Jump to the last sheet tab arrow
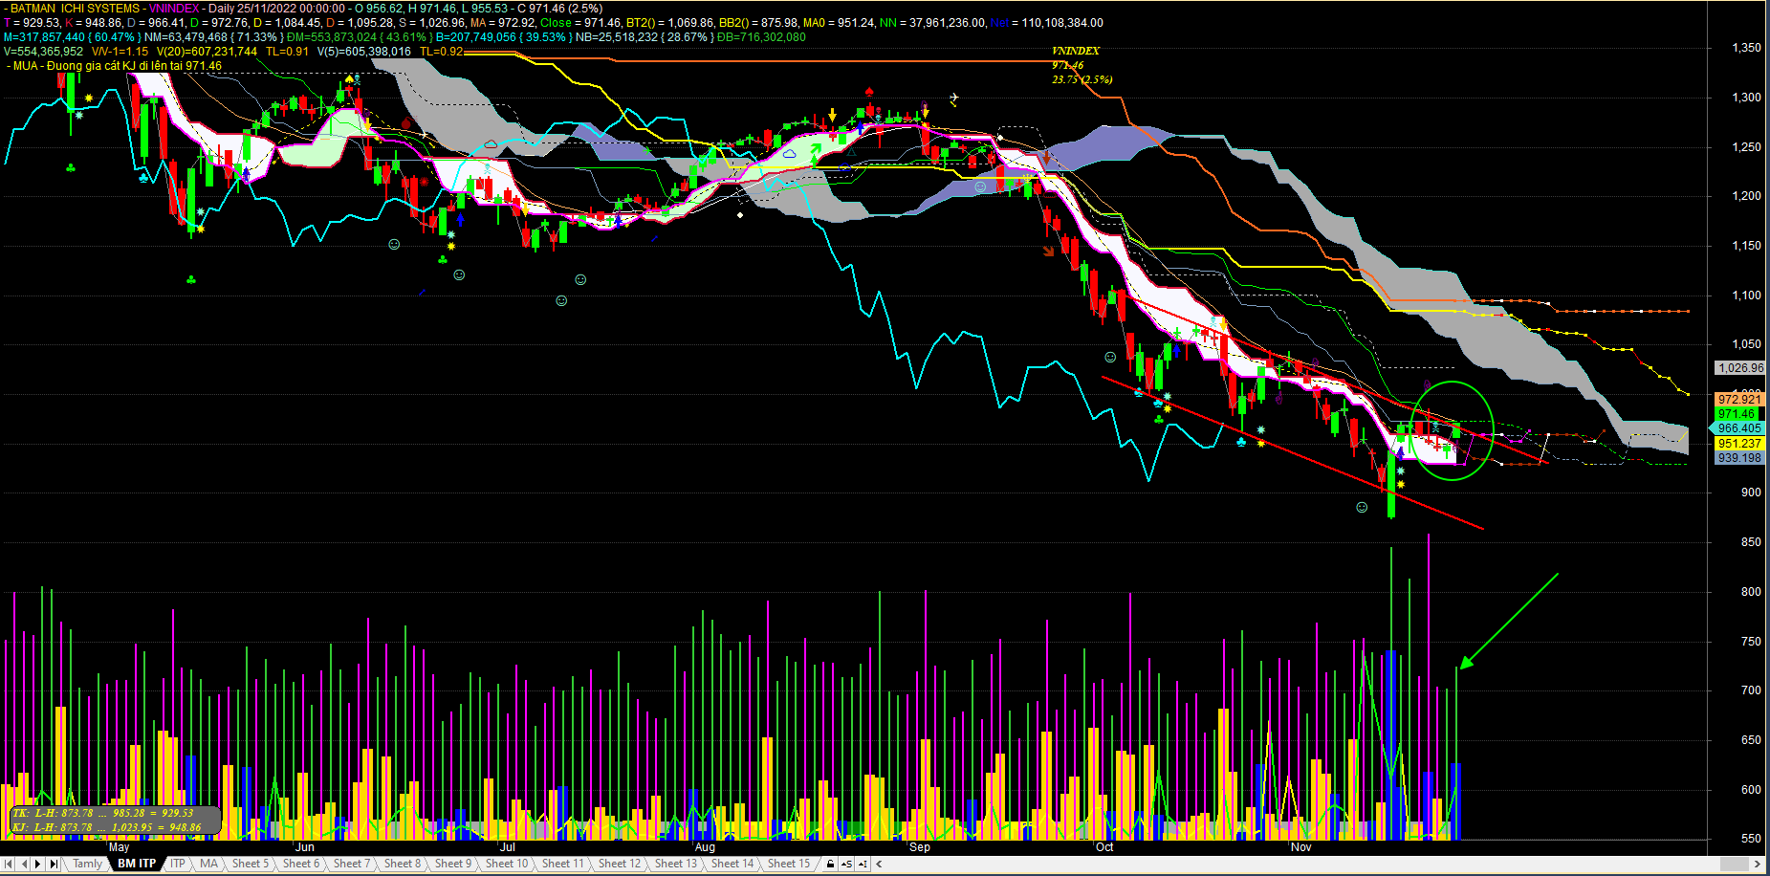The image size is (1770, 876). coord(54,864)
